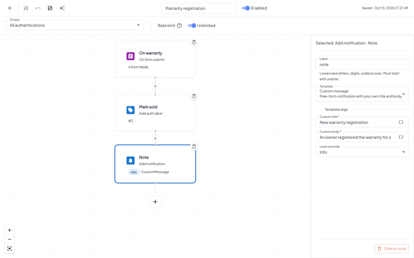Click the Delete node button
414x258 pixels.
tap(392, 249)
